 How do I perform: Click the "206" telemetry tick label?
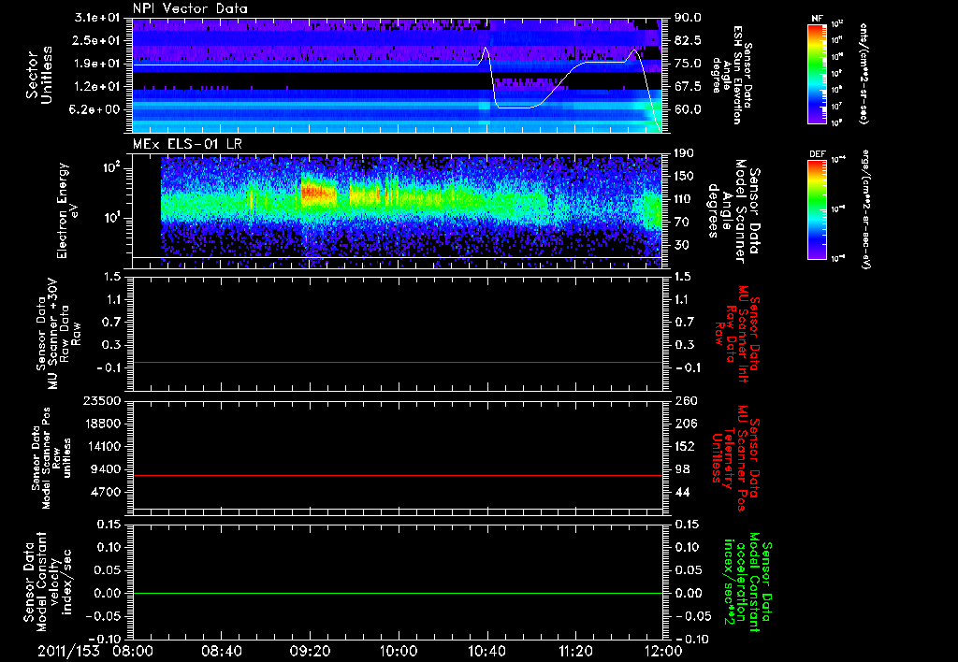684,424
